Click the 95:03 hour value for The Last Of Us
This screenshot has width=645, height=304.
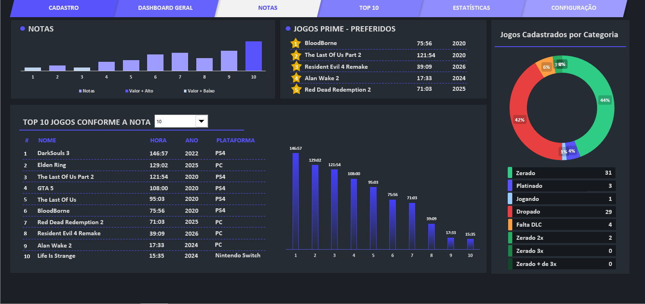(157, 199)
